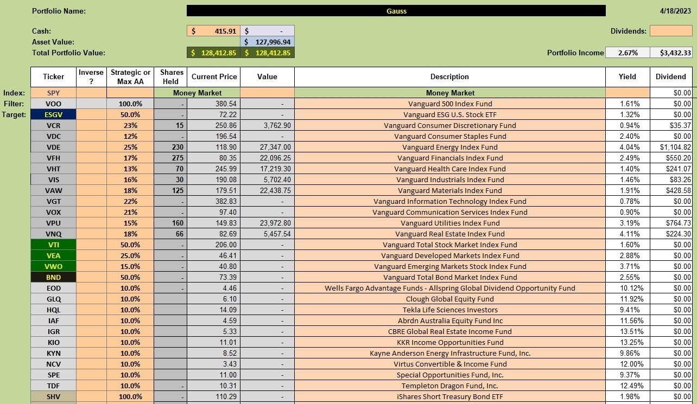Select the Ticker column header

tap(53, 77)
